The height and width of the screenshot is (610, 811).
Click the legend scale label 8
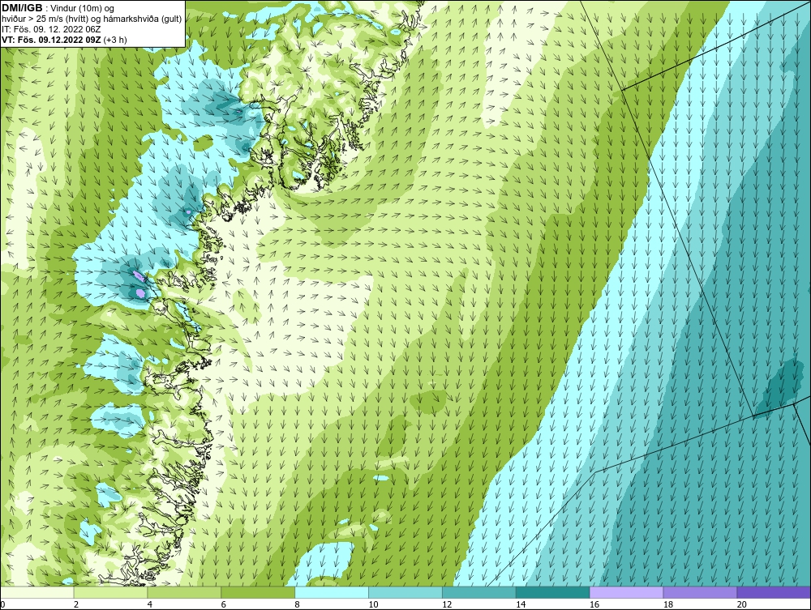tap(298, 604)
